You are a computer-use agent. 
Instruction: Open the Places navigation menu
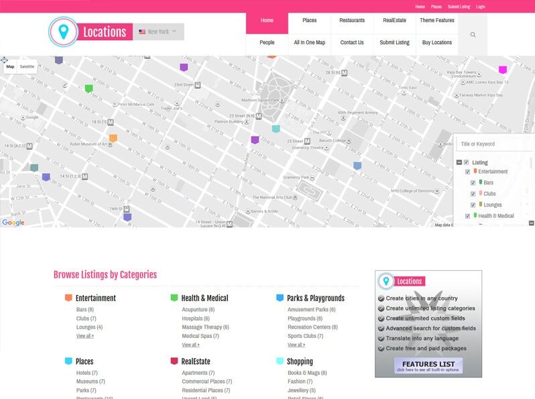click(x=310, y=21)
